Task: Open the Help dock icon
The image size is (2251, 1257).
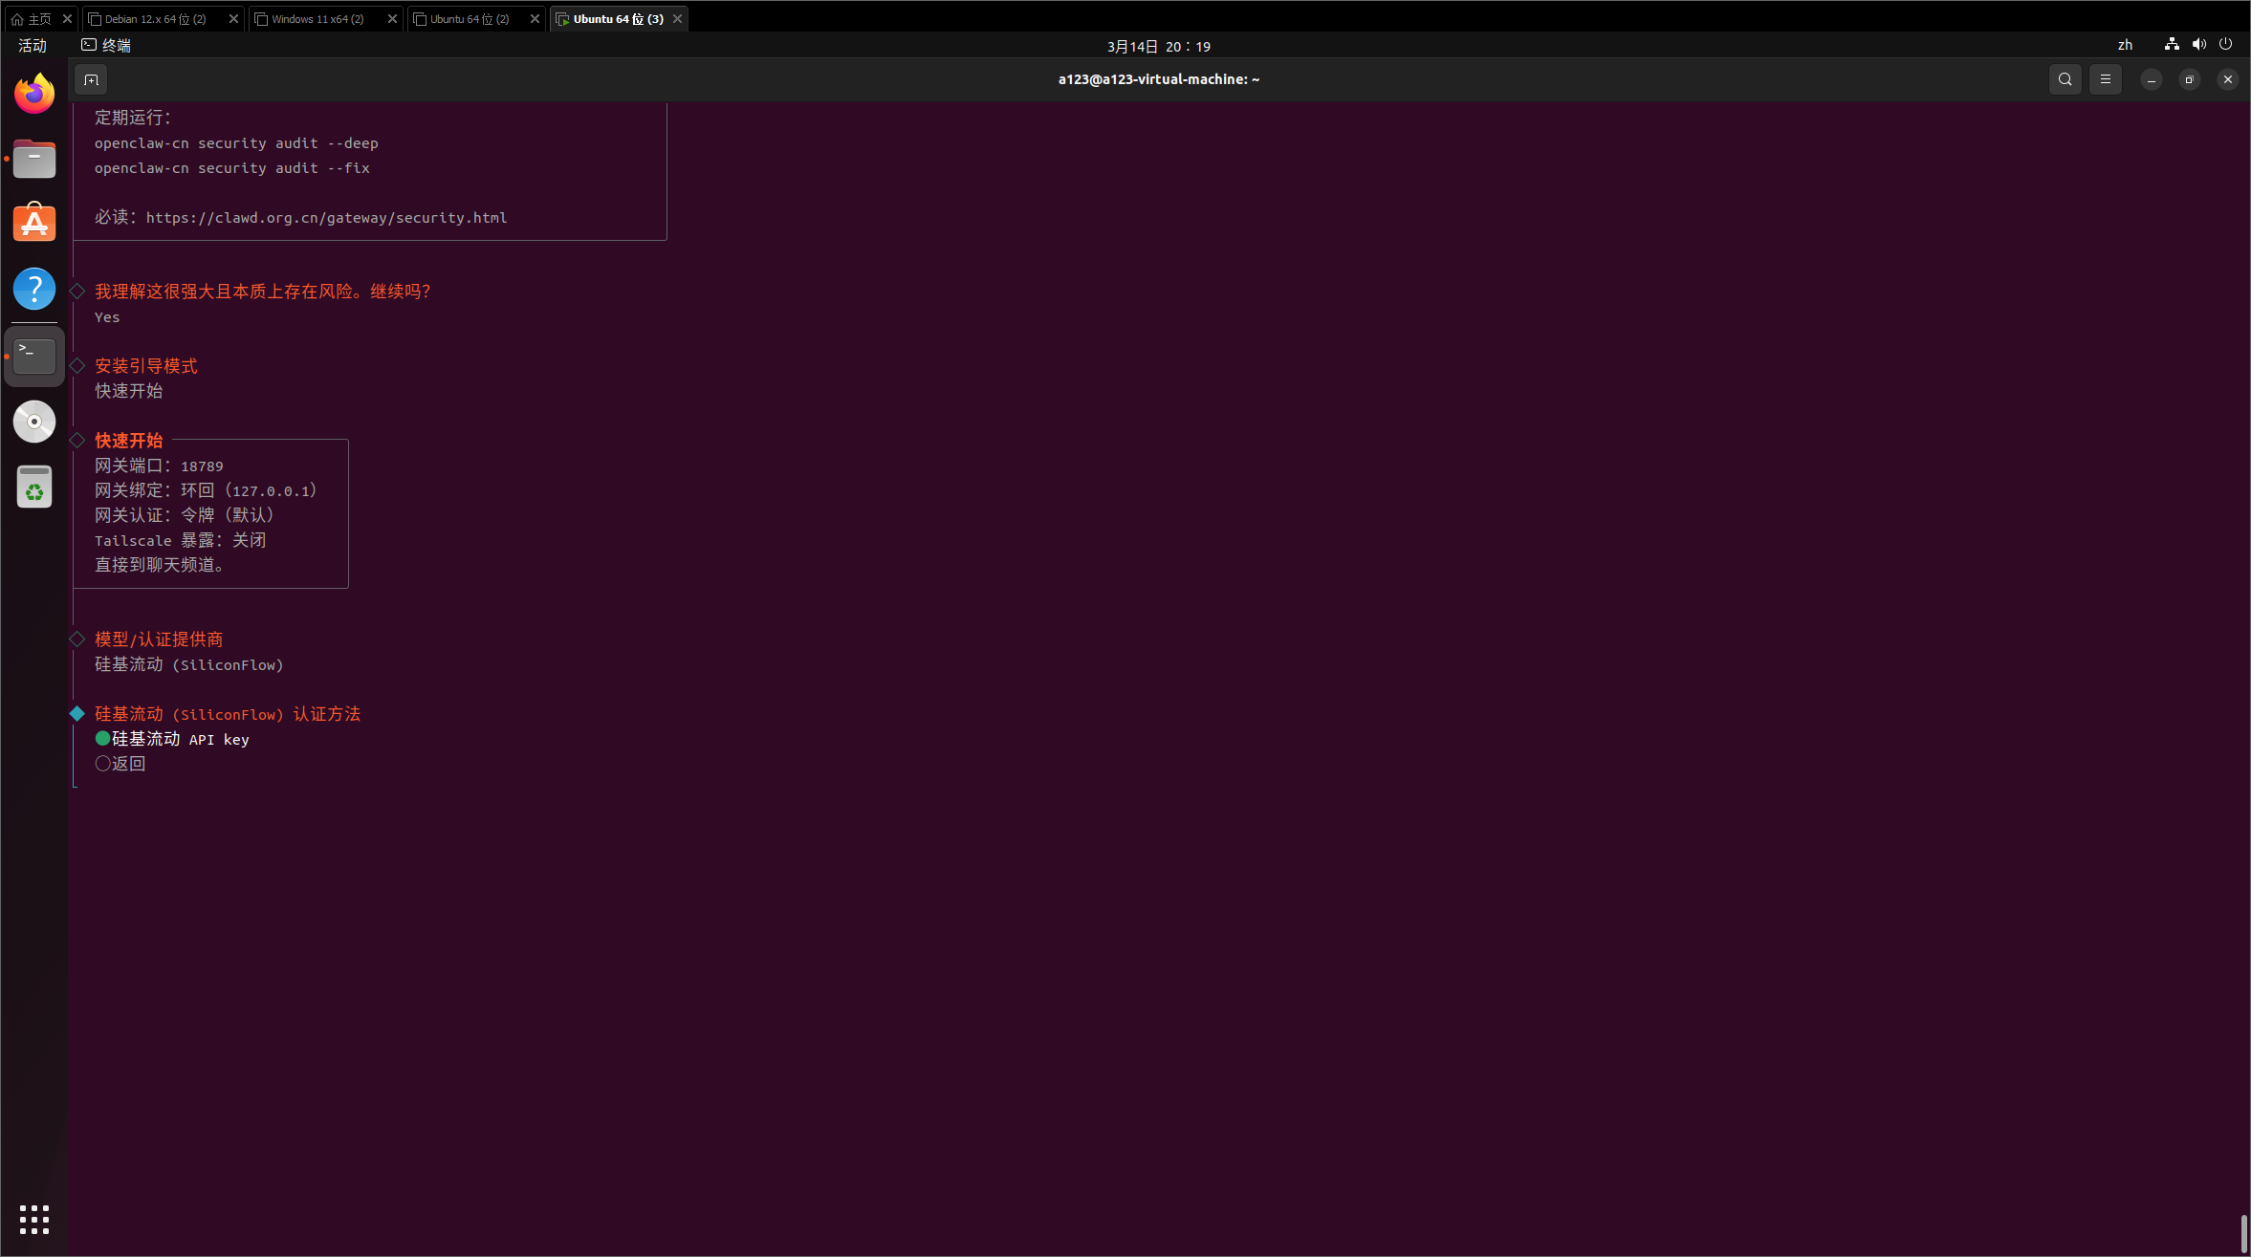Action: [34, 289]
